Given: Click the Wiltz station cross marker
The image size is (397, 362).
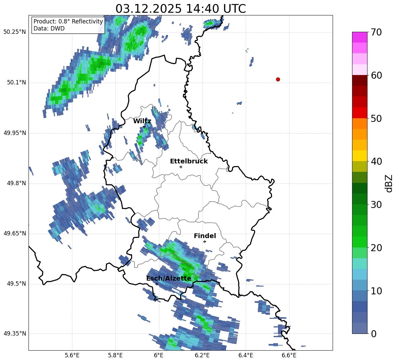Looking at the screenshot, I should [144, 127].
